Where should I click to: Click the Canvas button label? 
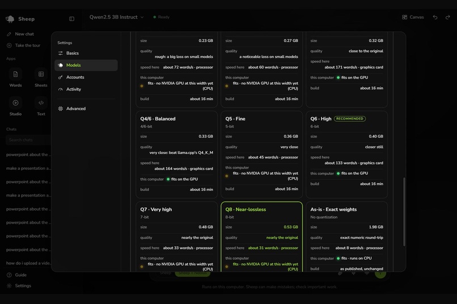click(417, 17)
